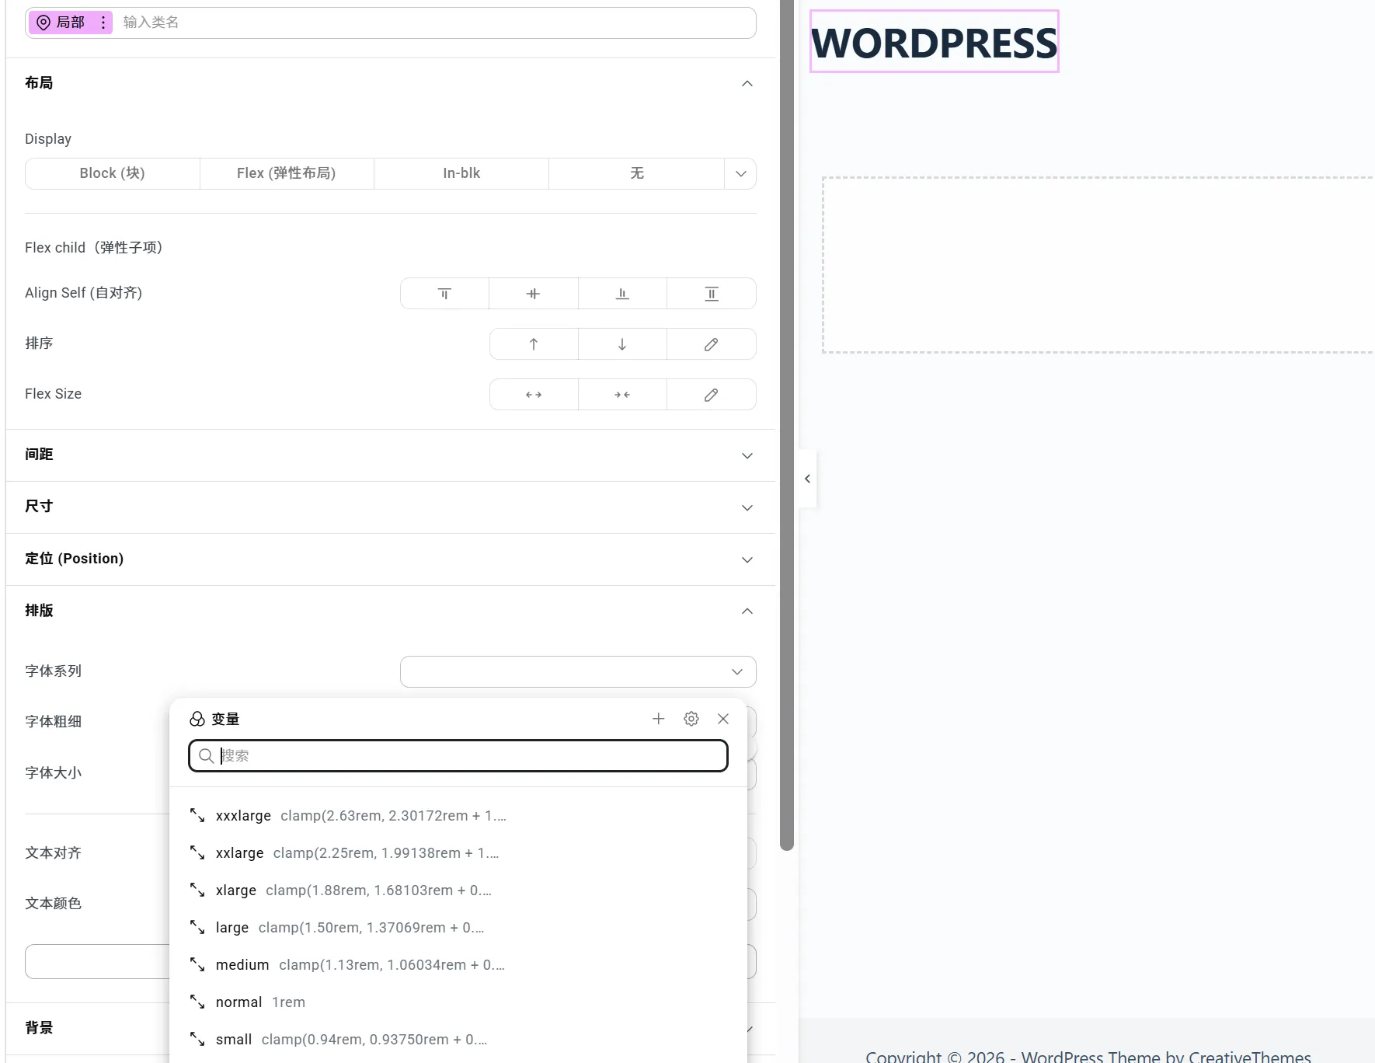Choose the medium variable
Image resolution: width=1375 pixels, height=1063 pixels.
[242, 965]
